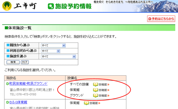This screenshot has width=178, height=109.
Task: Click the 富山県中新川郡上市町湯上野 address text
Action: point(32,90)
